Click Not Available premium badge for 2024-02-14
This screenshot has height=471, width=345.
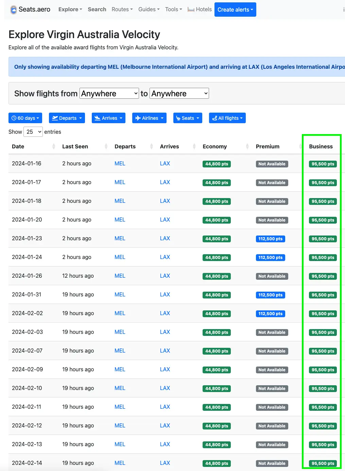point(272,464)
